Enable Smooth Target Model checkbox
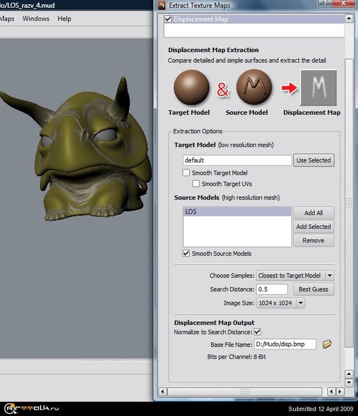This screenshot has height=416, width=358. click(186, 173)
